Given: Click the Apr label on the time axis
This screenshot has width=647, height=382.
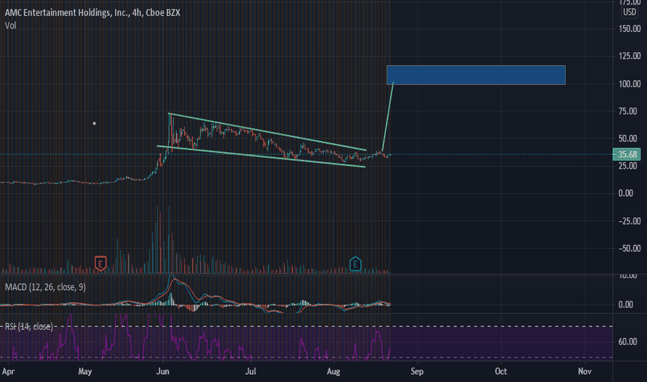Looking at the screenshot, I should click(8, 372).
